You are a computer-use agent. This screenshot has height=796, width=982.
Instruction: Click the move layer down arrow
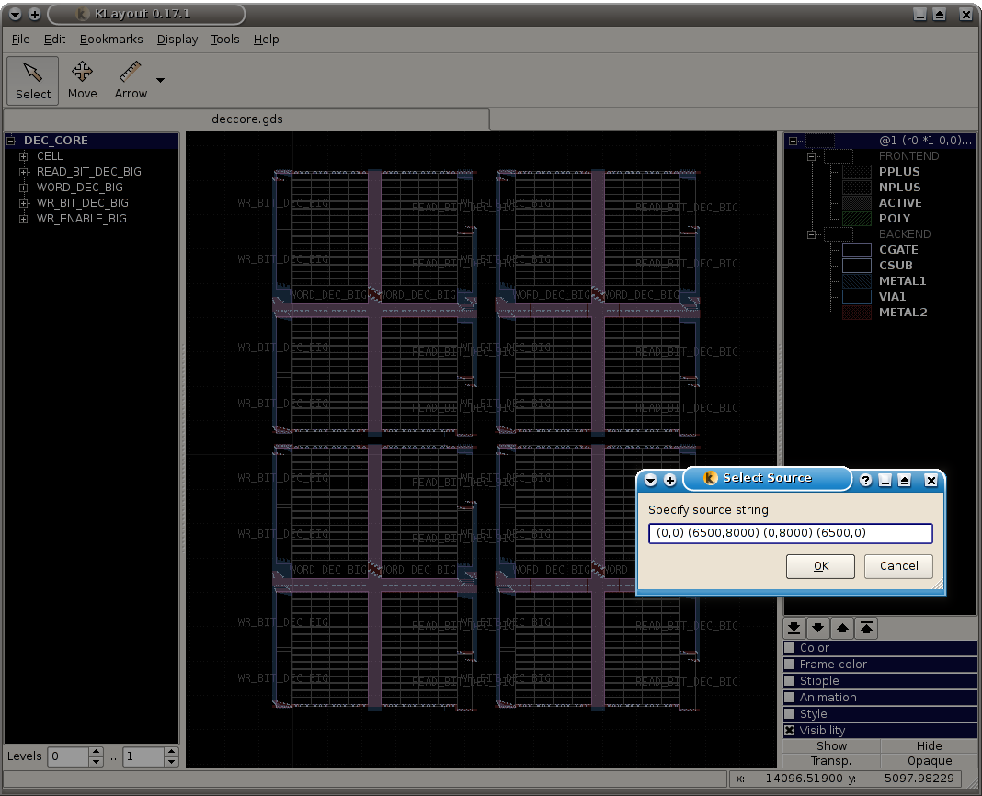coord(817,629)
